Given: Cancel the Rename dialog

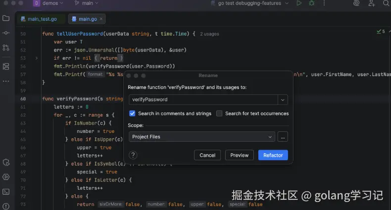Looking at the screenshot, I should [207, 155].
